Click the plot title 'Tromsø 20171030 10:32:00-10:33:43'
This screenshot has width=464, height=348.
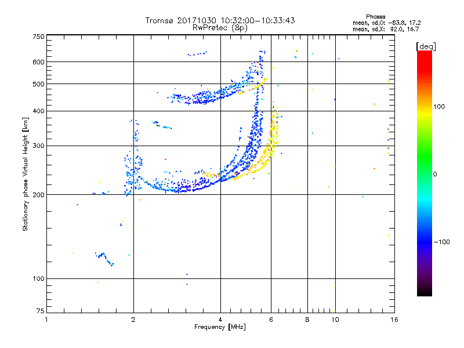[220, 20]
